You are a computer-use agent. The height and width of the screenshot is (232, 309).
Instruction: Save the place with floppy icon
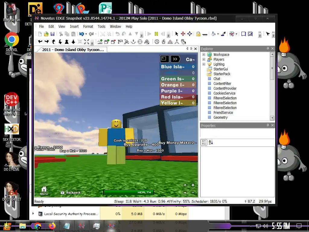(53, 34)
